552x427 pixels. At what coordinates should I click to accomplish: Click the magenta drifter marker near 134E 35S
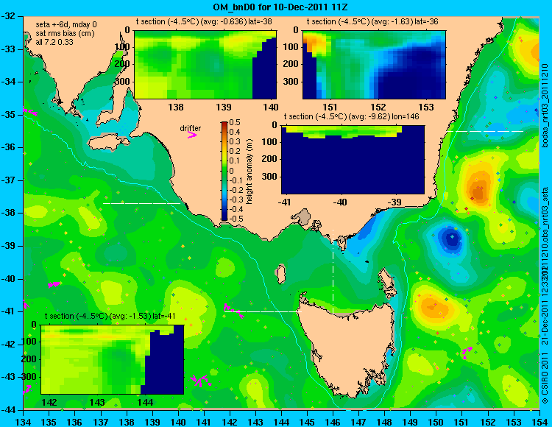coord(30,112)
